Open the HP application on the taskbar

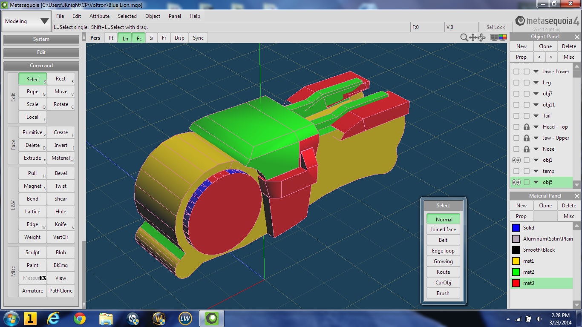133,318
